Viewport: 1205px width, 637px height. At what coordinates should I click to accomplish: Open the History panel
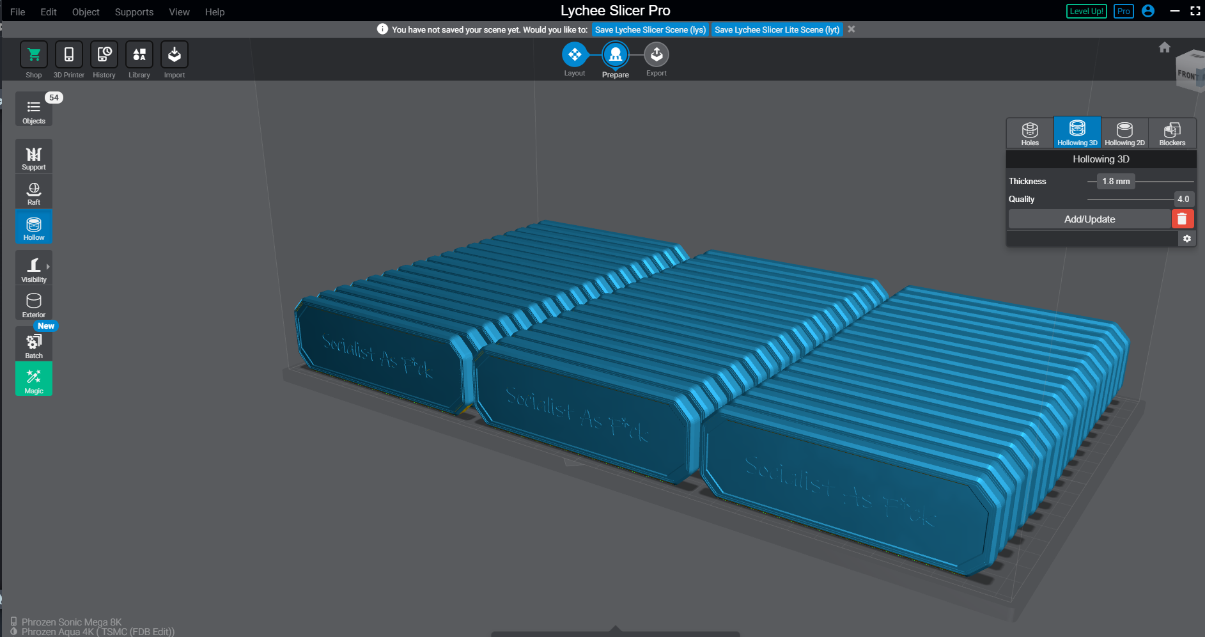click(104, 55)
